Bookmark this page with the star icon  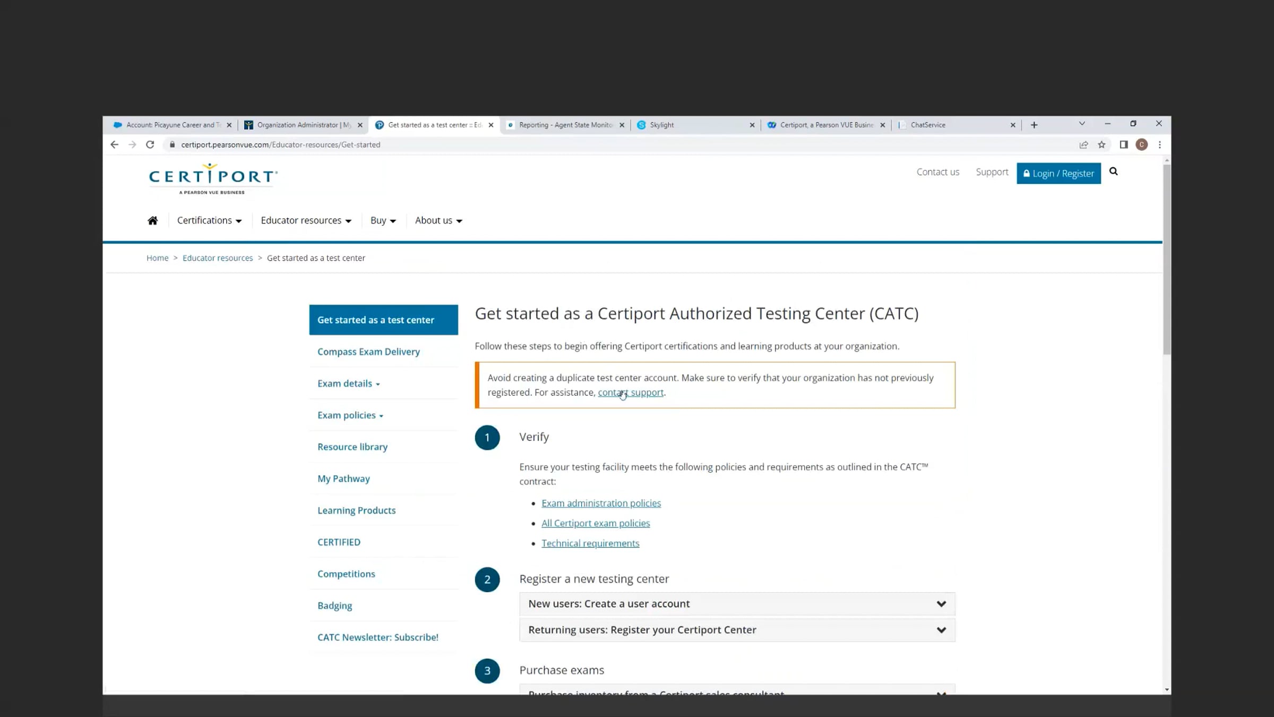point(1102,144)
